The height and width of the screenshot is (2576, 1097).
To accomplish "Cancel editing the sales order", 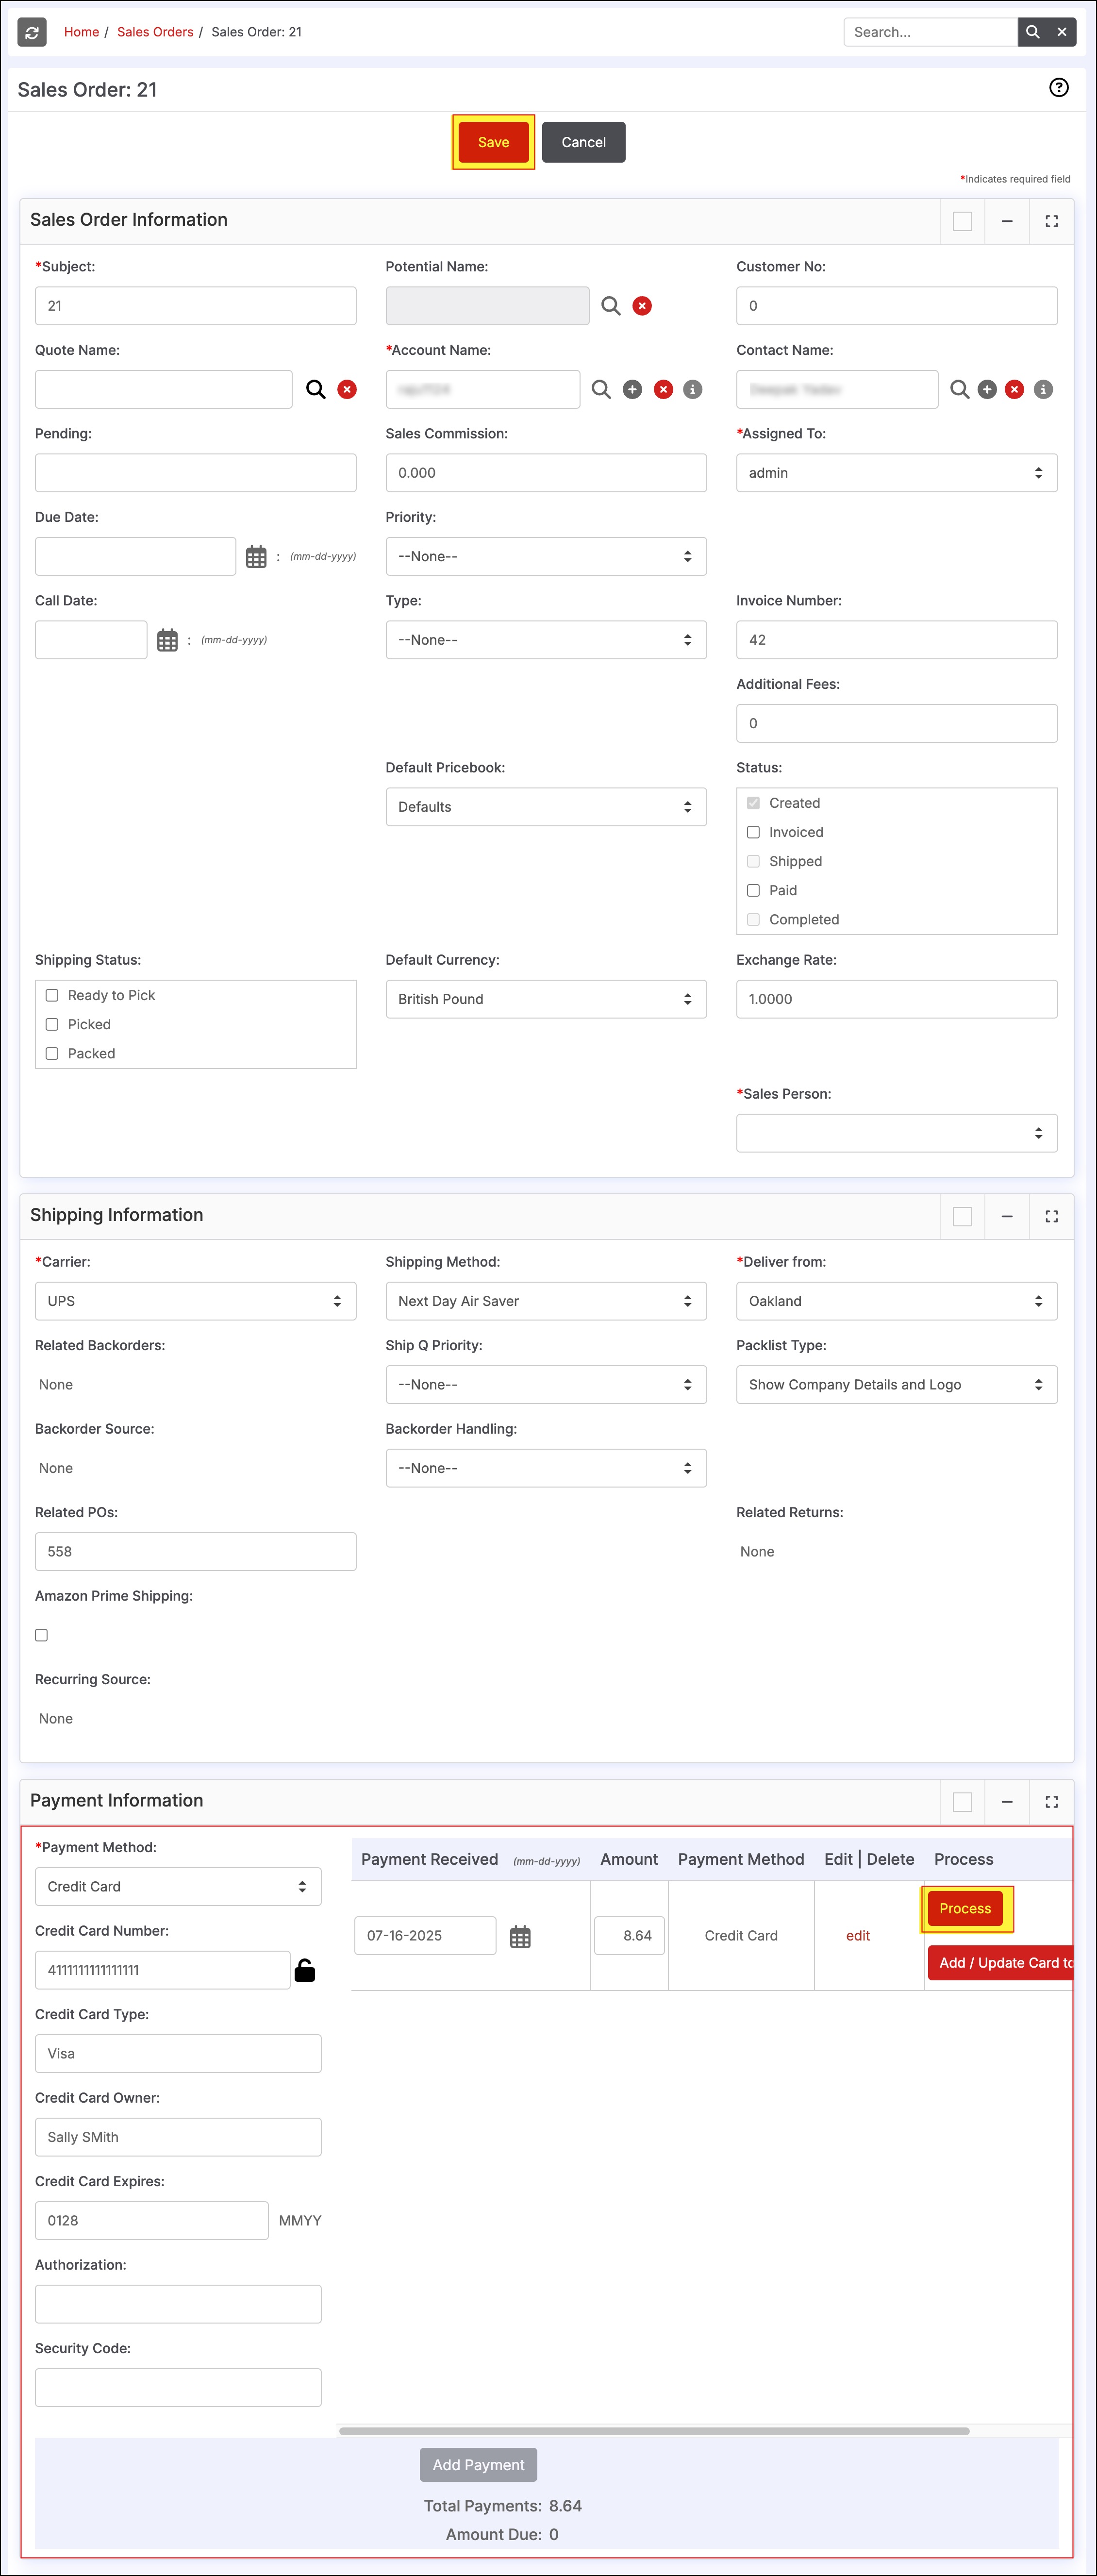I will pyautogui.click(x=583, y=142).
